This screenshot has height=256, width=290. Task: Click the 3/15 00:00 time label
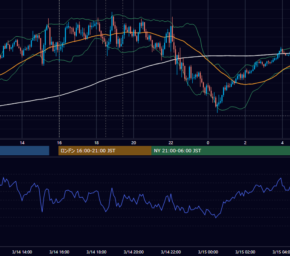point(208,252)
